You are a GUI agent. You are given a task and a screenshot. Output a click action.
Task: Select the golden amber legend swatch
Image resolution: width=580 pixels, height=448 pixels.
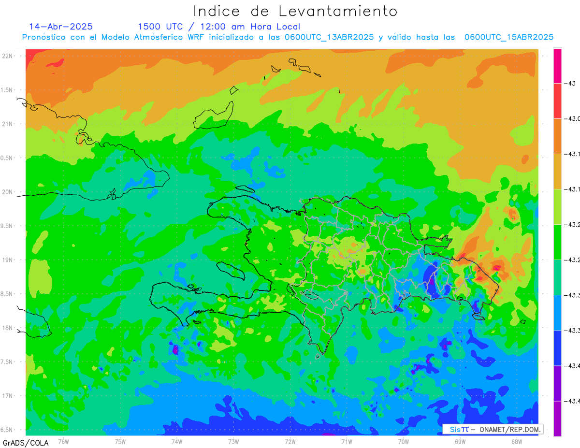(557, 172)
